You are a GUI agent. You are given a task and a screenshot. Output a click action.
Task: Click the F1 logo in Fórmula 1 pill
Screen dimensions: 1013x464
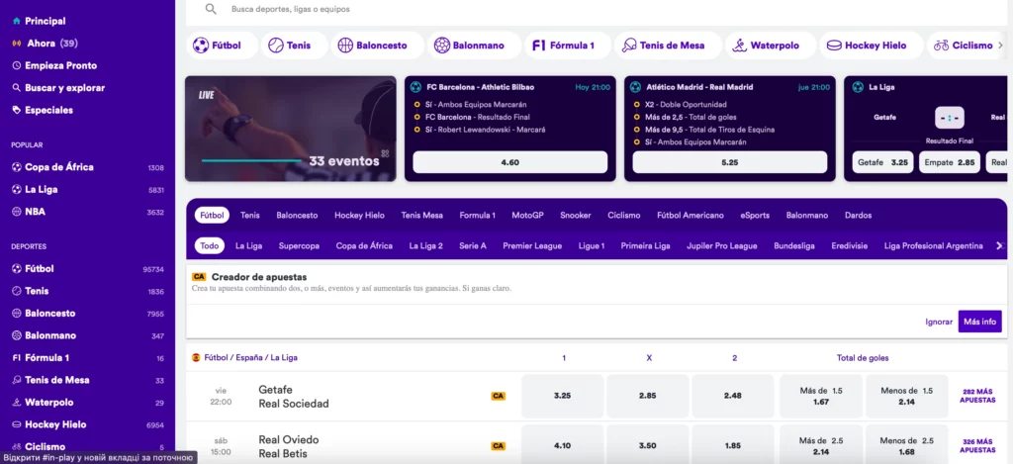pos(539,46)
